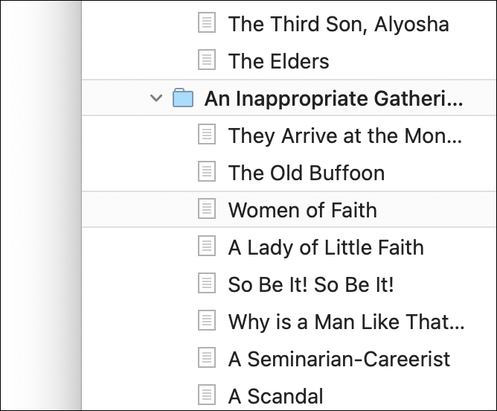Click document icon beside Women of Faith
The width and height of the screenshot is (497, 411).
207,209
